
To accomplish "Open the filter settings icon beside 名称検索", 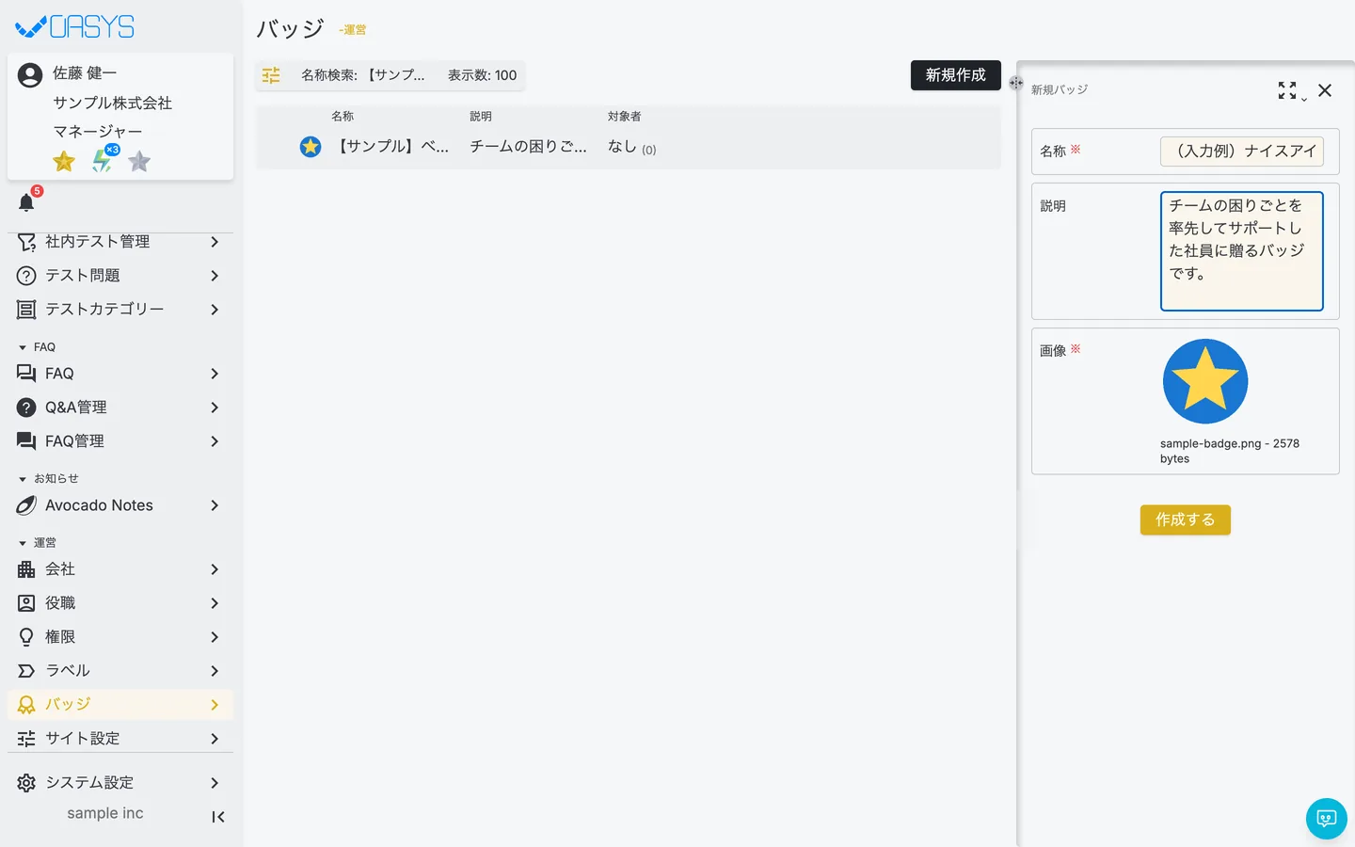I will click(271, 75).
